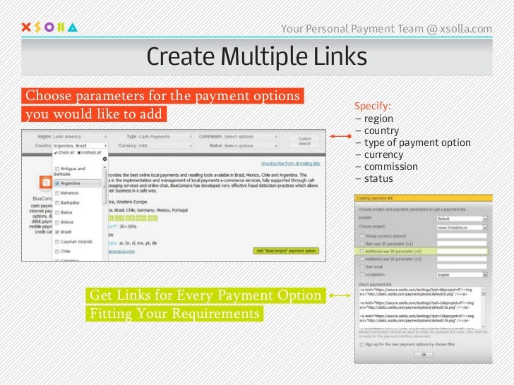Open the Iconset dropdown in payment link dialog
The height and width of the screenshot is (385, 514).
click(462, 219)
